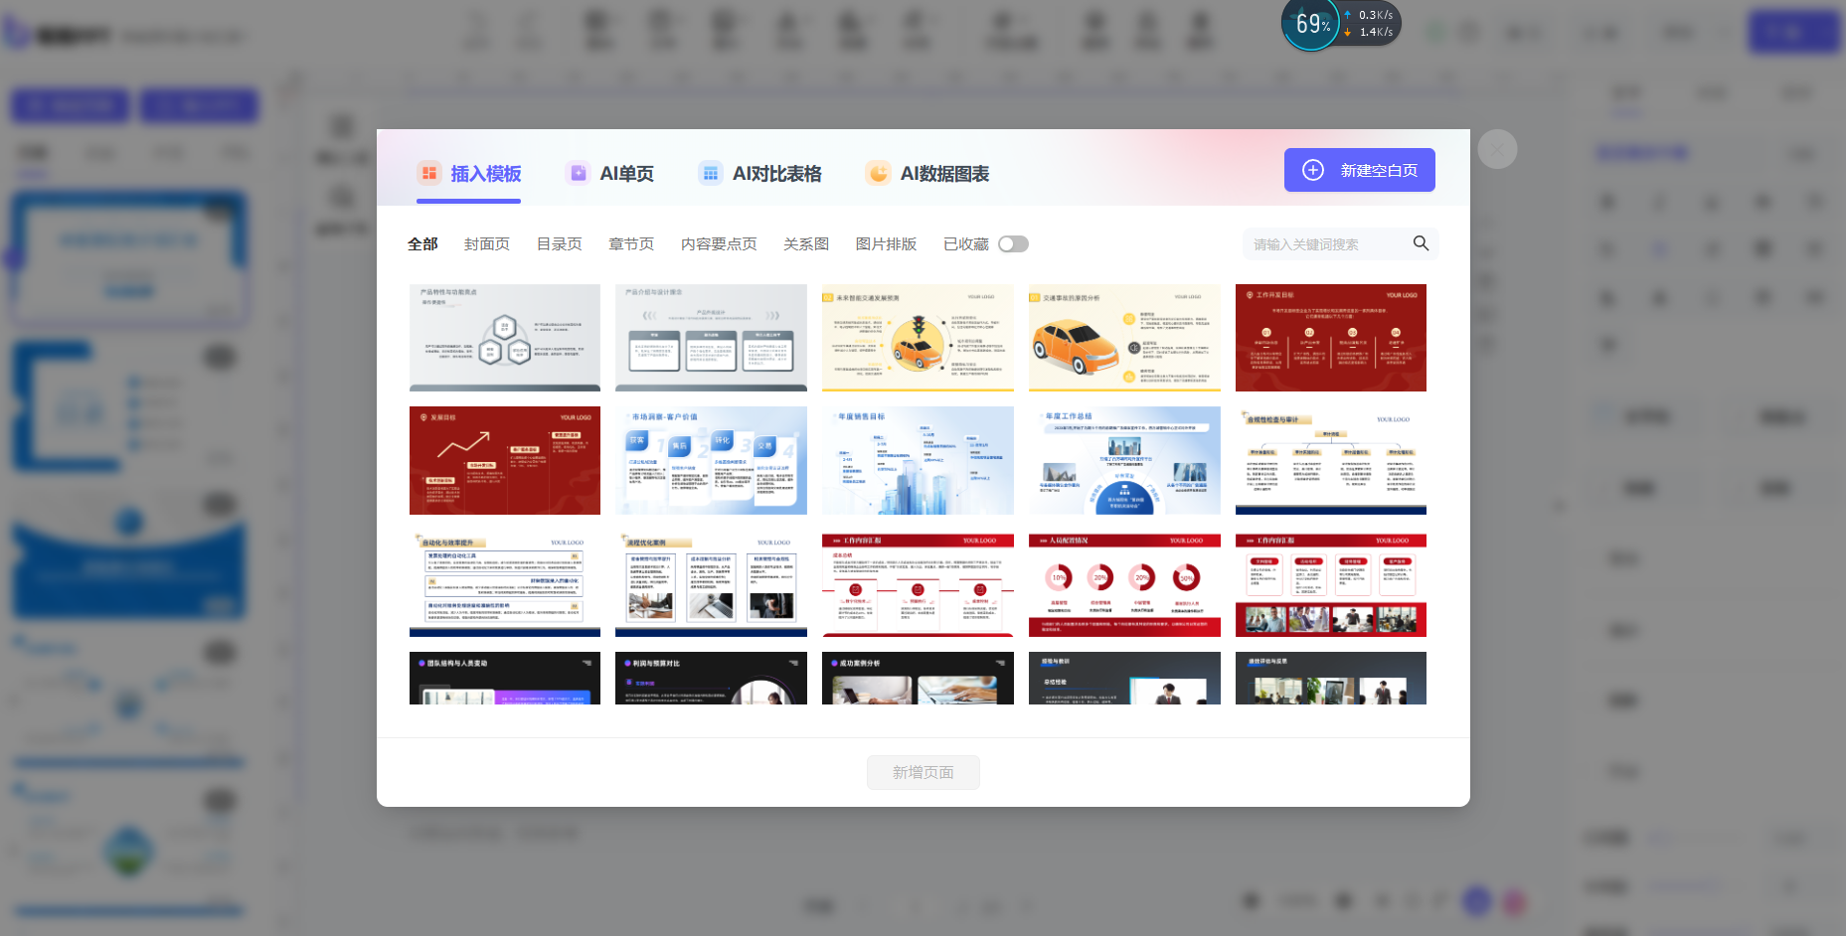Screen dimensions: 1846x936
Task: Click the AI对比表格 grid icon
Action: click(710, 173)
